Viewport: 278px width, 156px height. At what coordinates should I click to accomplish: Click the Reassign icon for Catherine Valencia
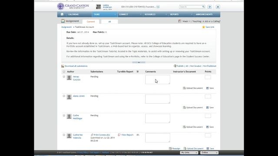tap(170, 148)
